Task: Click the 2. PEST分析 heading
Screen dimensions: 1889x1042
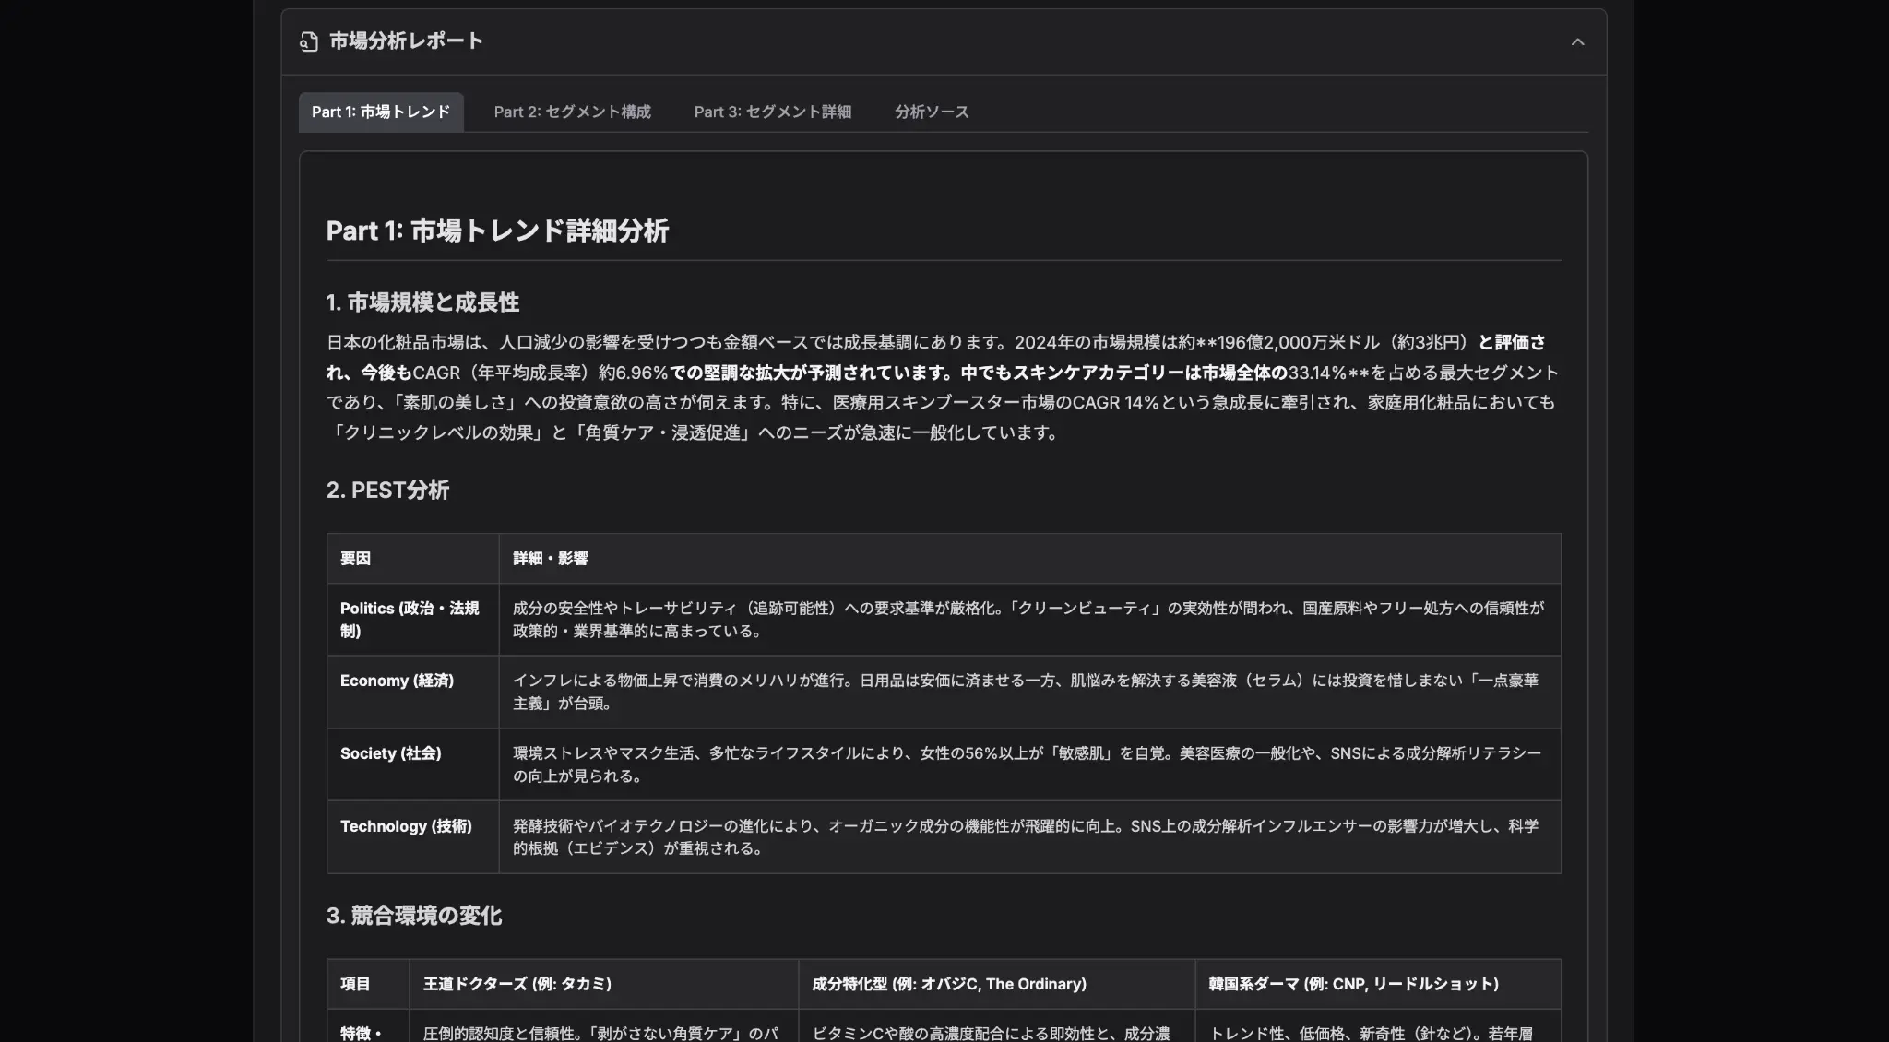Action: [387, 490]
